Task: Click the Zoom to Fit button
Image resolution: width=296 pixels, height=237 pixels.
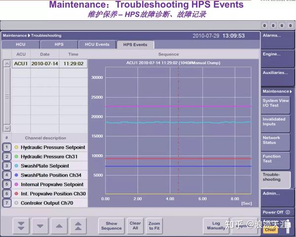Action: coord(154,226)
